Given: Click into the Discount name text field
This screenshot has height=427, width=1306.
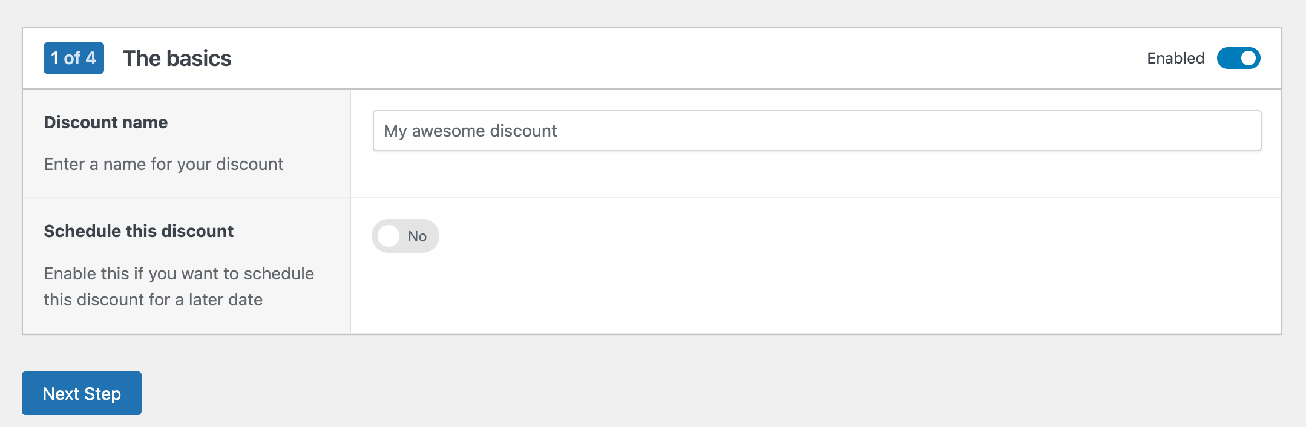Looking at the screenshot, I should click(x=816, y=131).
